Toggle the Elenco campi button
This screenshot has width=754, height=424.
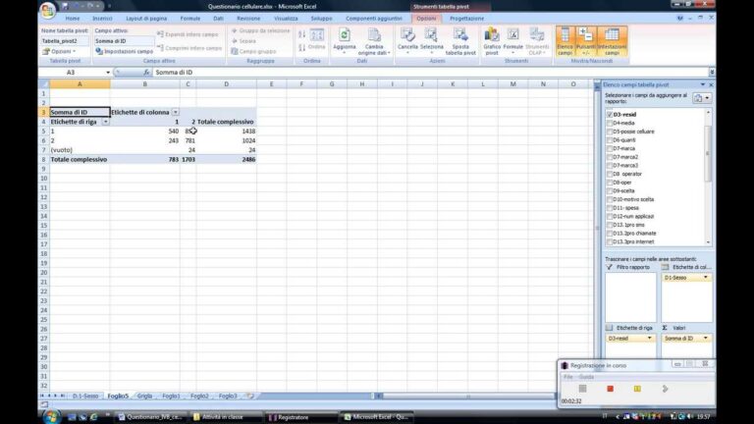pos(565,41)
